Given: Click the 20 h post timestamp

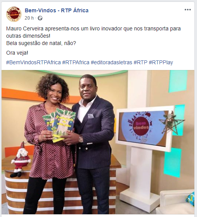Looking at the screenshot, I should [x=29, y=18].
